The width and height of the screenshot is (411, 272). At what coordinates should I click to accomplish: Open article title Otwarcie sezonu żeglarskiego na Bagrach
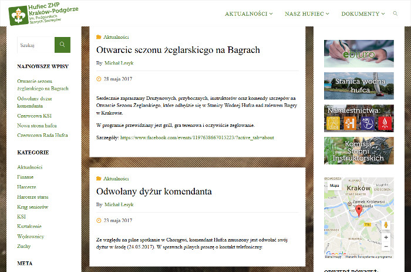[178, 50]
